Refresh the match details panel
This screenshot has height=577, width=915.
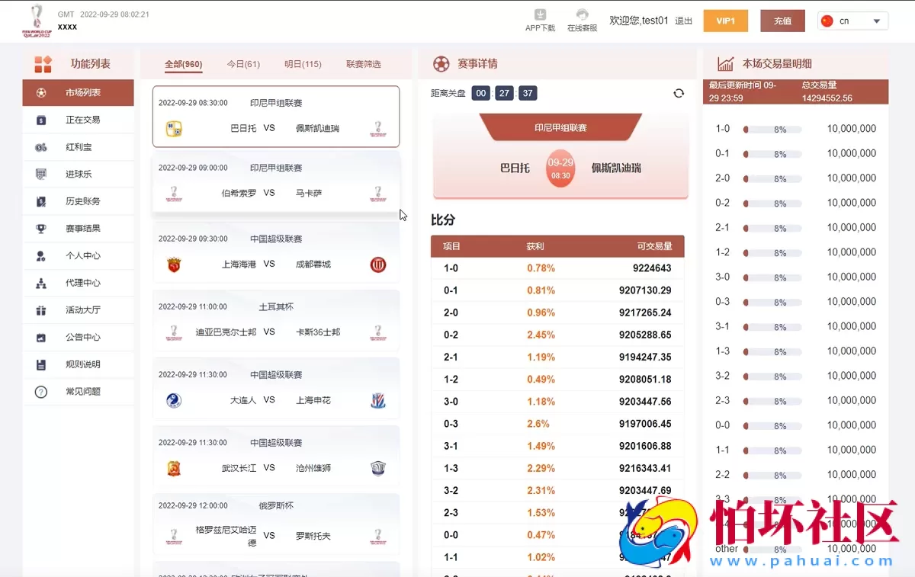click(679, 93)
